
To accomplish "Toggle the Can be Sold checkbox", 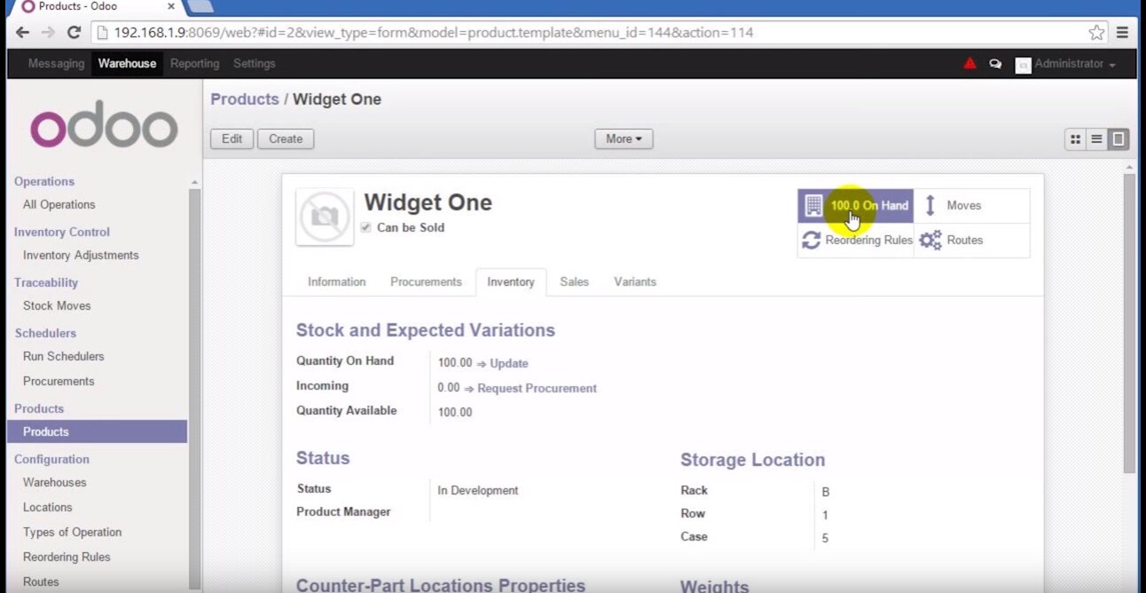I will tap(365, 227).
